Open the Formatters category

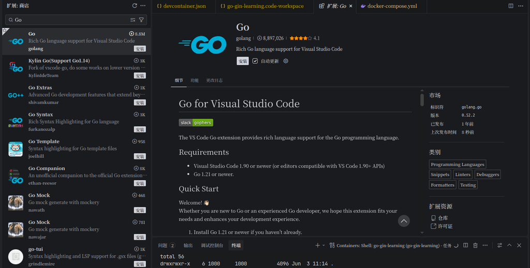coord(443,185)
